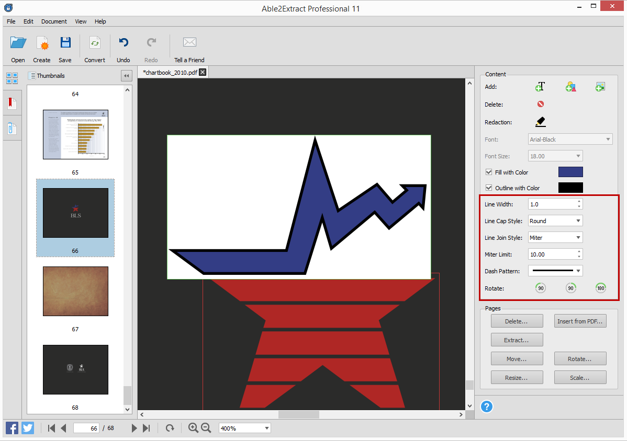627x441 pixels.
Task: Open the Document menu
Action: [x=54, y=21]
